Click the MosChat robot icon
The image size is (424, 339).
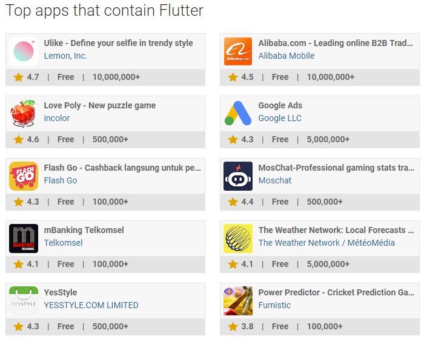click(x=238, y=176)
